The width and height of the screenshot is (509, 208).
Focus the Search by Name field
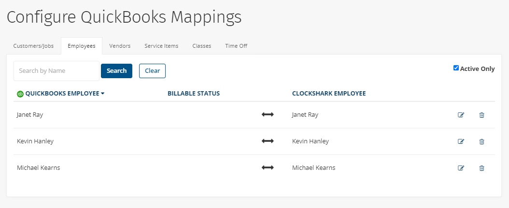click(x=57, y=71)
